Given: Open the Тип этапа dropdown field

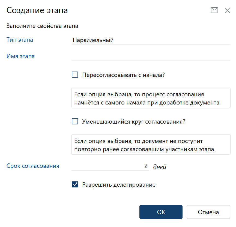Looking at the screenshot, I should 151,40.
